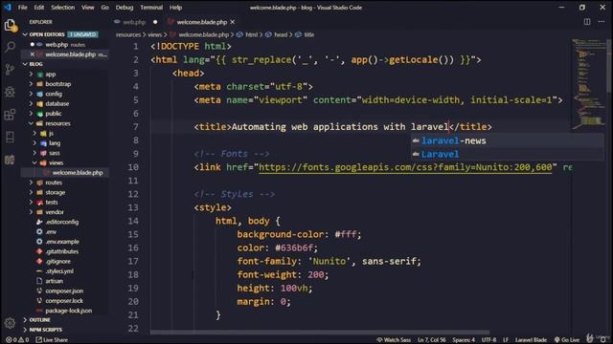Change indentation via Spaces: 4
The image size is (613, 344).
(x=464, y=340)
